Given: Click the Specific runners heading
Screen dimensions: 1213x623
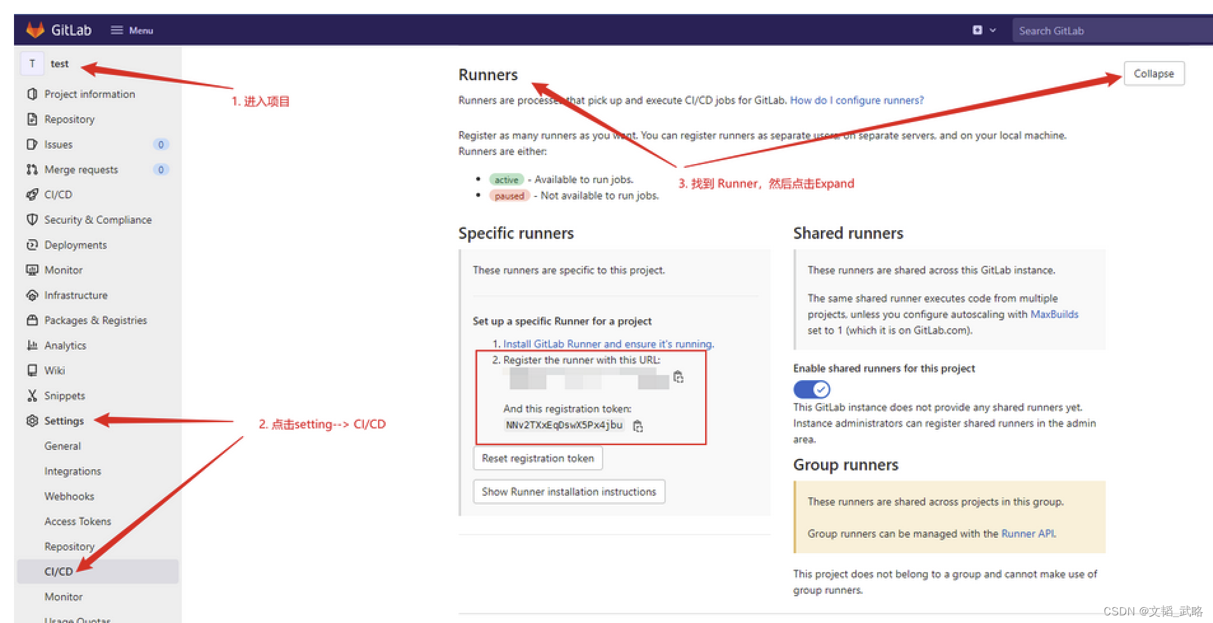Looking at the screenshot, I should (x=516, y=233).
